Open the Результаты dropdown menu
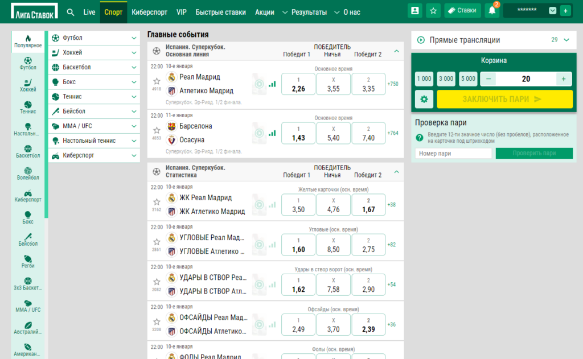 pos(305,13)
